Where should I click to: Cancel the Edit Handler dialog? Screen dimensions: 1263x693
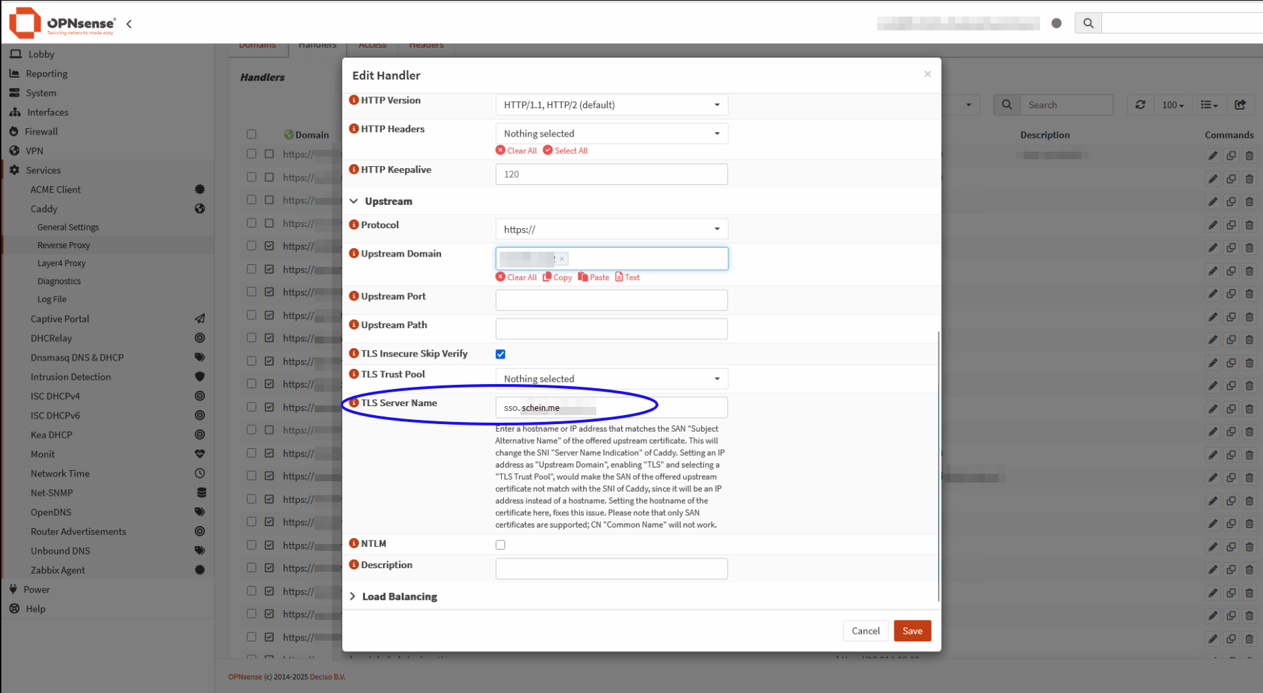tap(865, 631)
